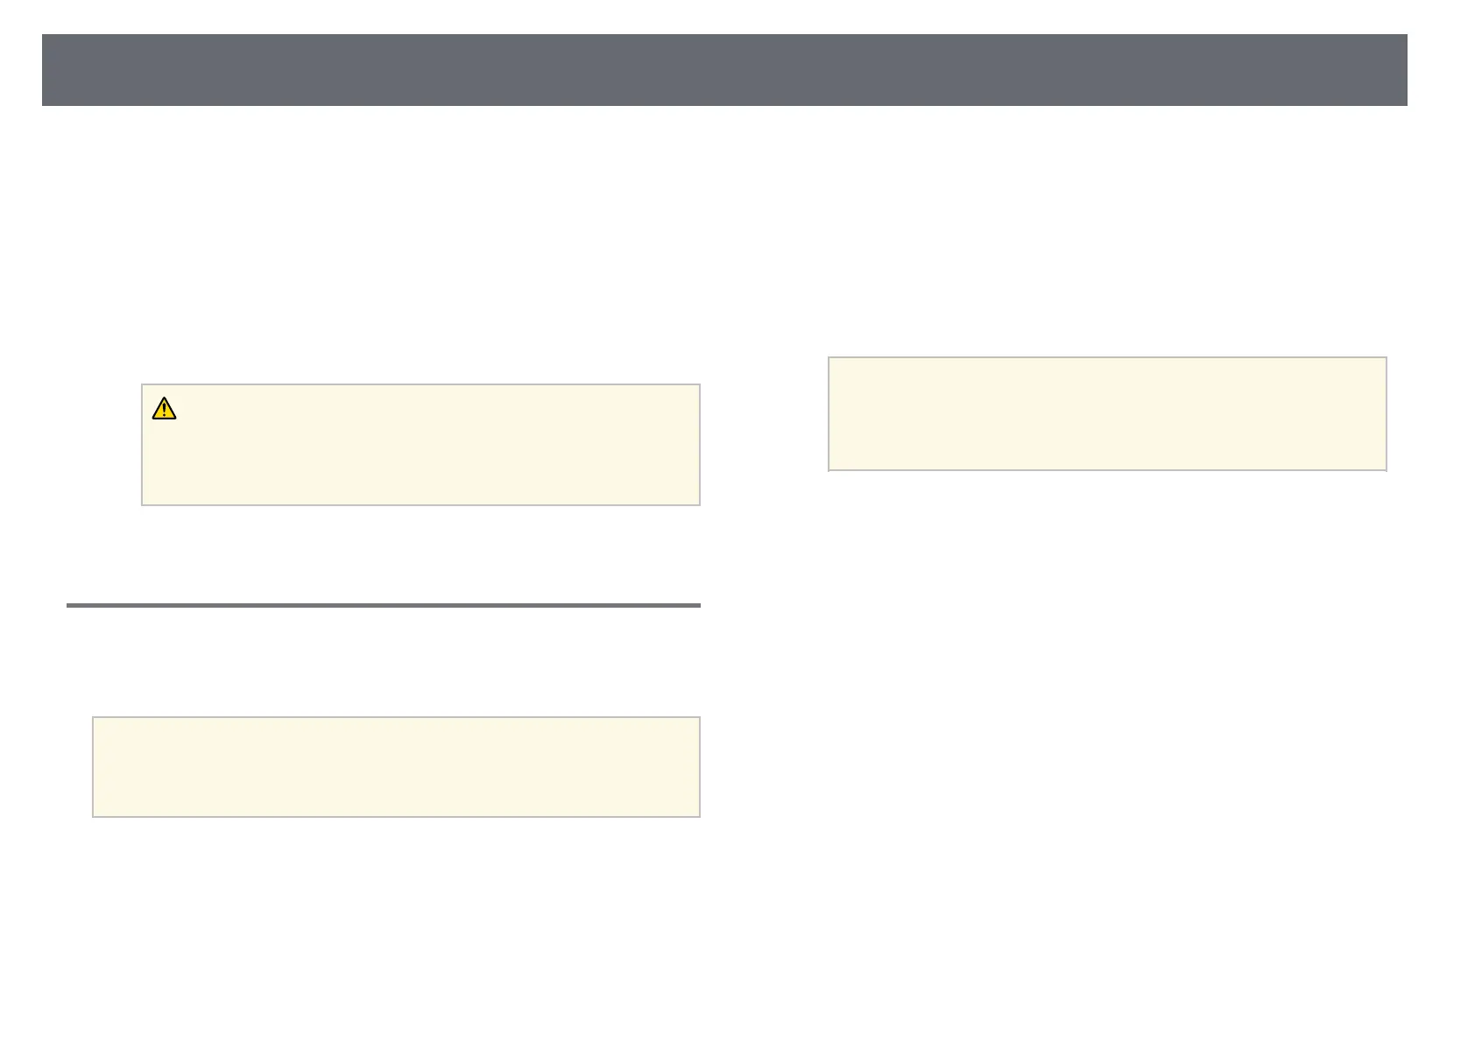Click the note box beneath the divider line

pos(396,767)
